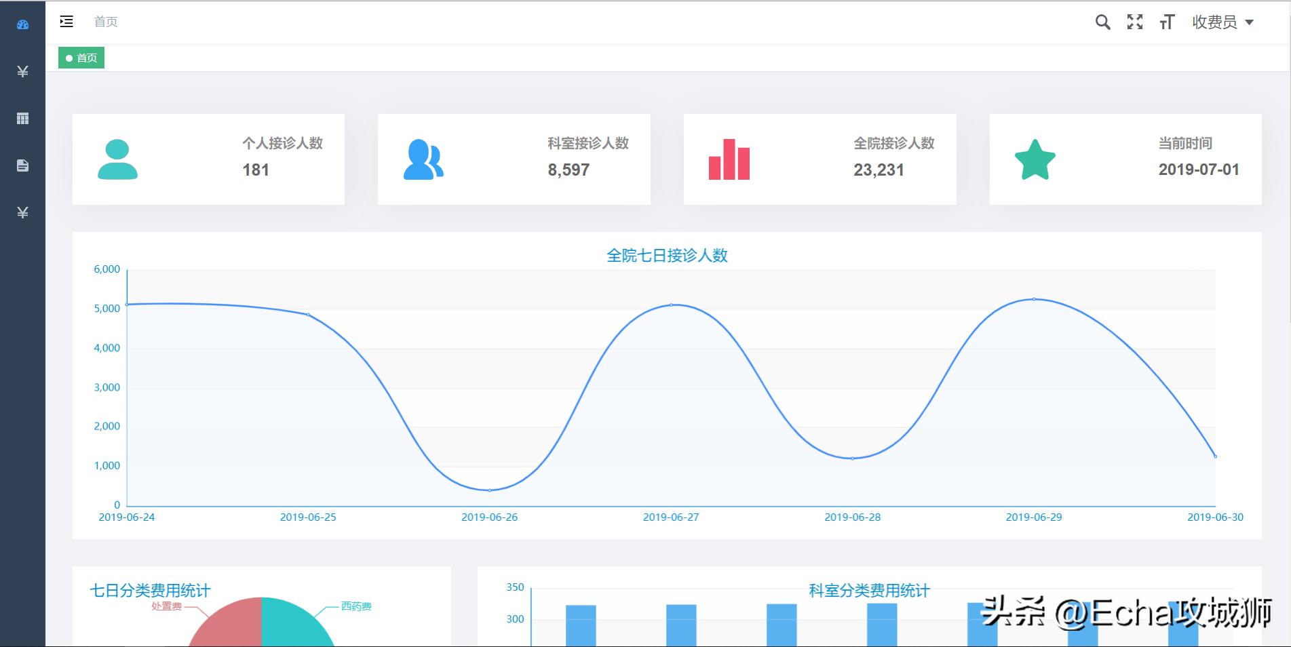This screenshot has height=647, width=1291.
Task: Open the search magnifier icon
Action: point(1102,22)
